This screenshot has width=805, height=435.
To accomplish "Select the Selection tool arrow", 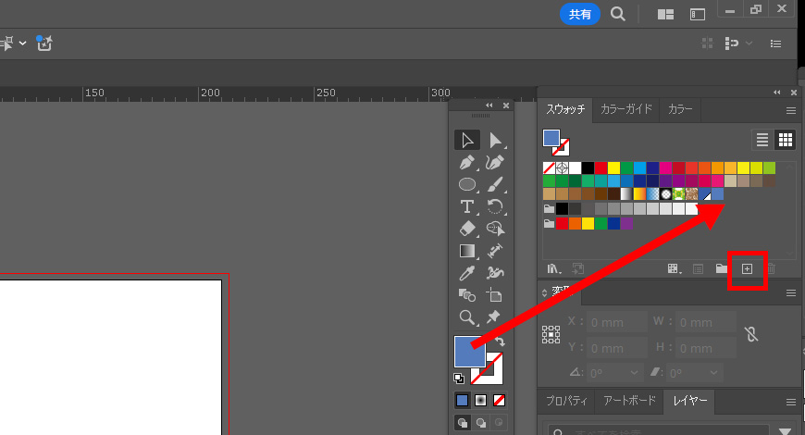I will coord(466,140).
